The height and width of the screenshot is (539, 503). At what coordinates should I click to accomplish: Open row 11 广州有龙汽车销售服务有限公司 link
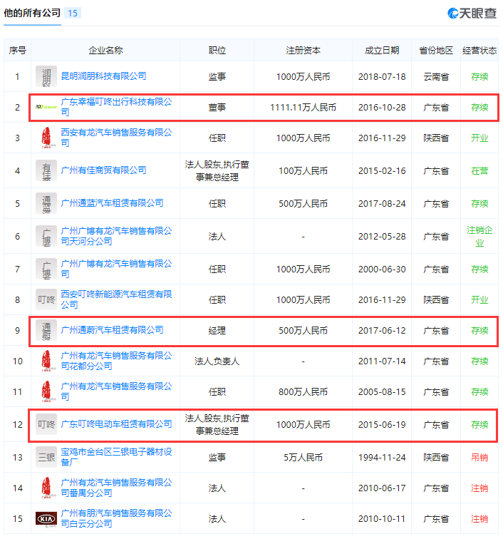(116, 391)
